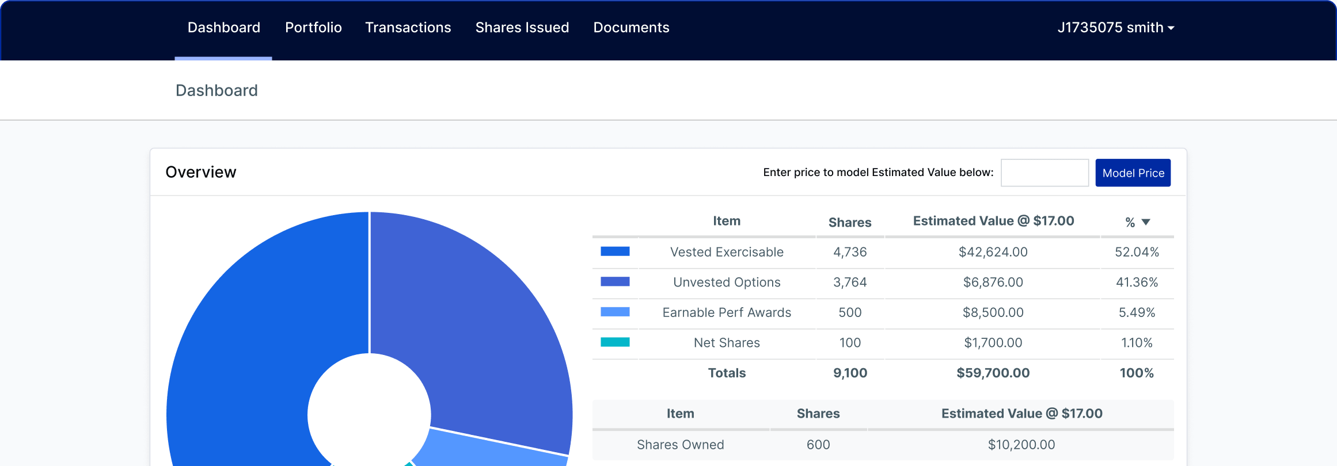The height and width of the screenshot is (466, 1337).
Task: Expand the J1735075 smith user menu
Action: [x=1115, y=28]
